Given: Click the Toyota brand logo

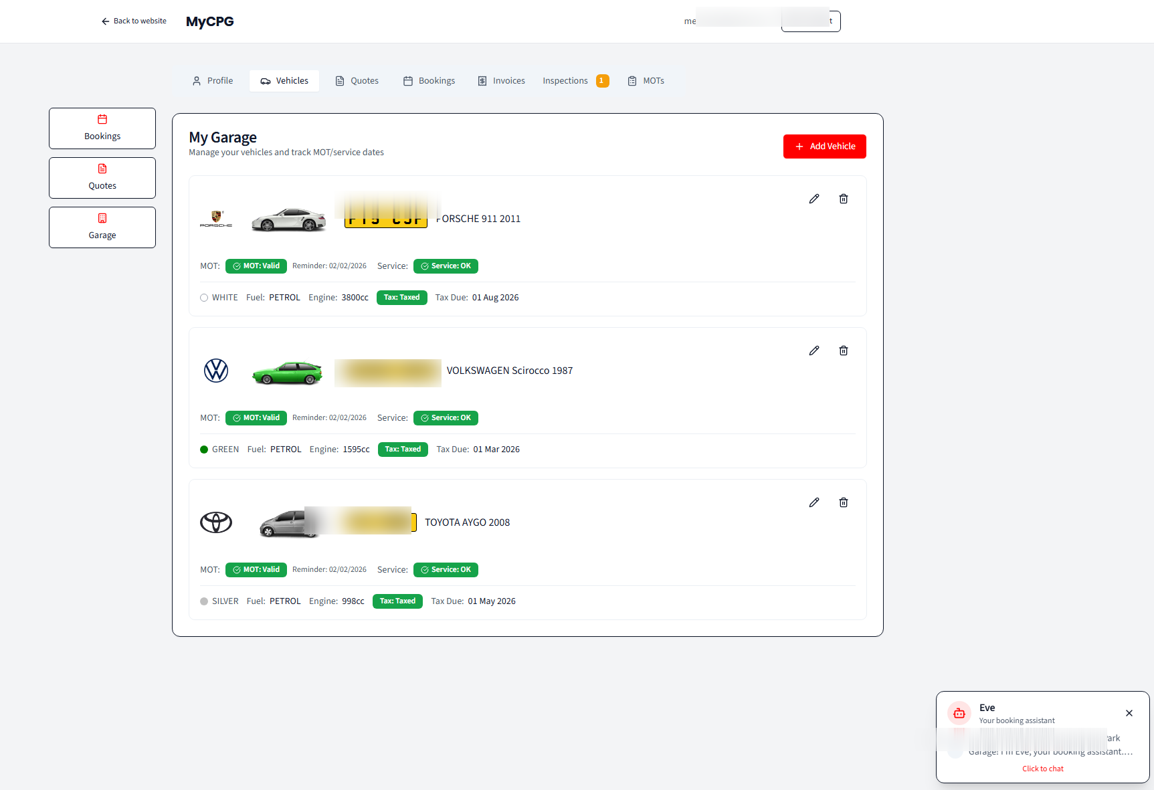Looking at the screenshot, I should 216,522.
